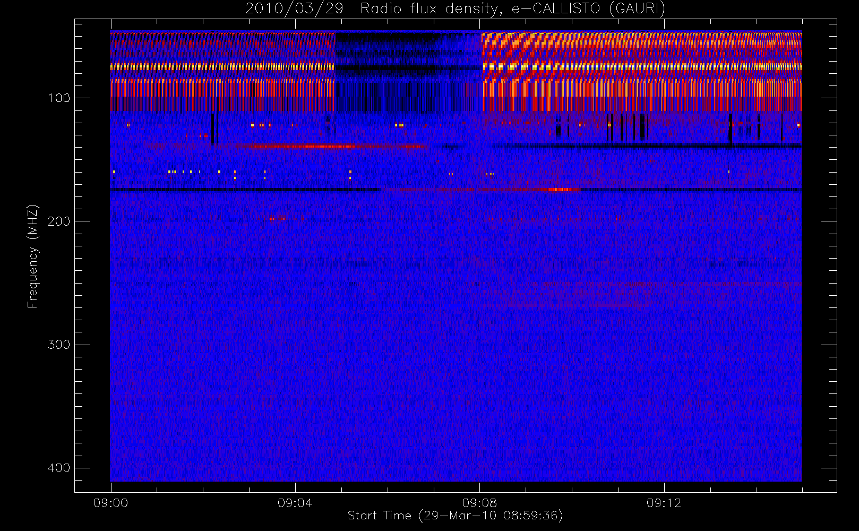This screenshot has width=859, height=531.
Task: Click the plot title "2010/03/29 Radio flux density, e-CALLISTO (GAURI)"
Action: click(x=455, y=8)
